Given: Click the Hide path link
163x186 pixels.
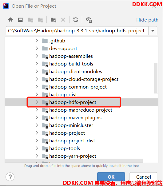Looking at the screenshot, I should [147, 20].
